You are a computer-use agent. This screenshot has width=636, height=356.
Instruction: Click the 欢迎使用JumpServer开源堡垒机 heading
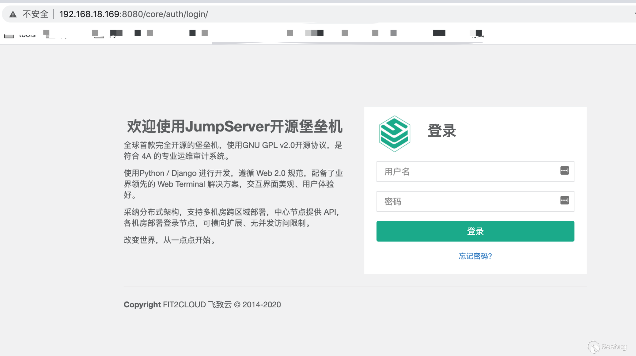(x=235, y=126)
